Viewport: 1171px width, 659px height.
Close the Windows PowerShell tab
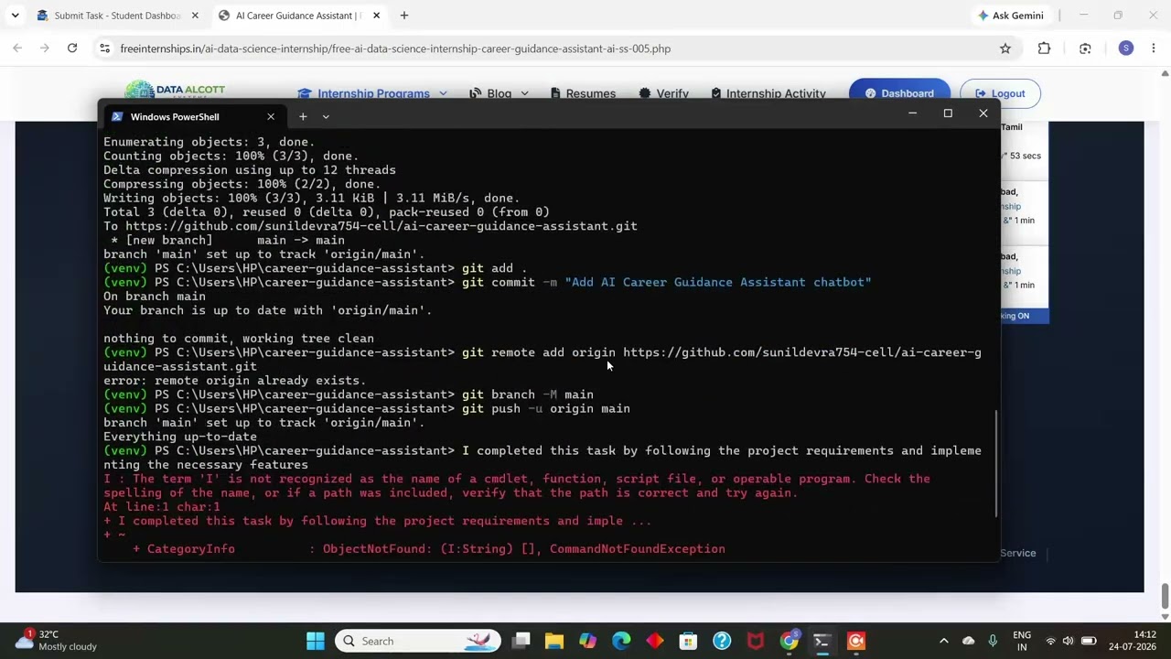click(x=271, y=116)
